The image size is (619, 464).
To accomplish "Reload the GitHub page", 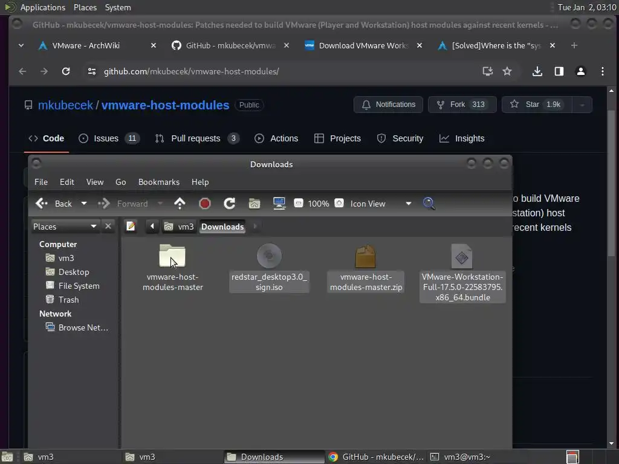I will point(66,71).
